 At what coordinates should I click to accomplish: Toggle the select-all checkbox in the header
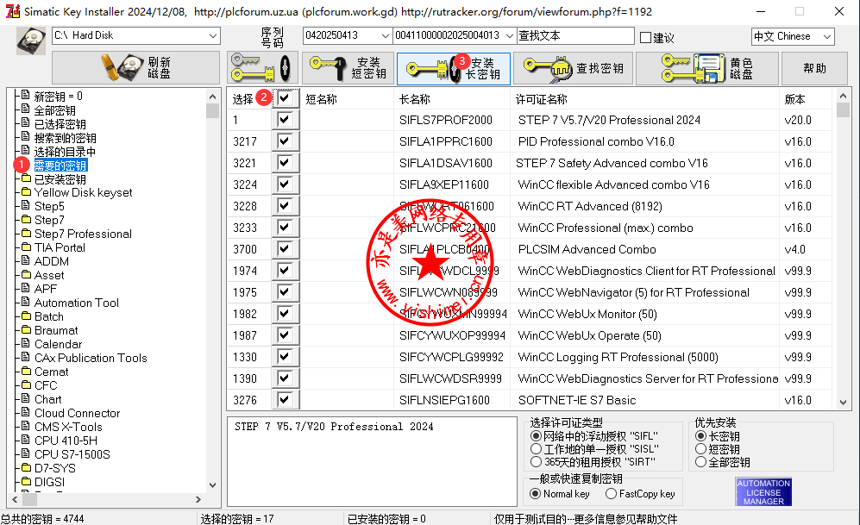[285, 98]
